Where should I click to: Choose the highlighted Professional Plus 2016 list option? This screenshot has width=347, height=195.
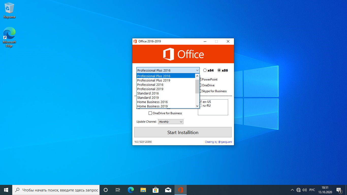166,76
